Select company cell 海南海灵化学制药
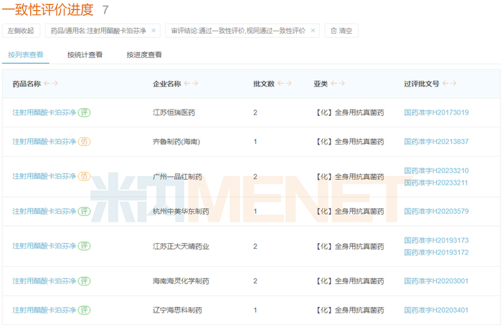The width and height of the screenshot is (502, 327). tap(181, 281)
